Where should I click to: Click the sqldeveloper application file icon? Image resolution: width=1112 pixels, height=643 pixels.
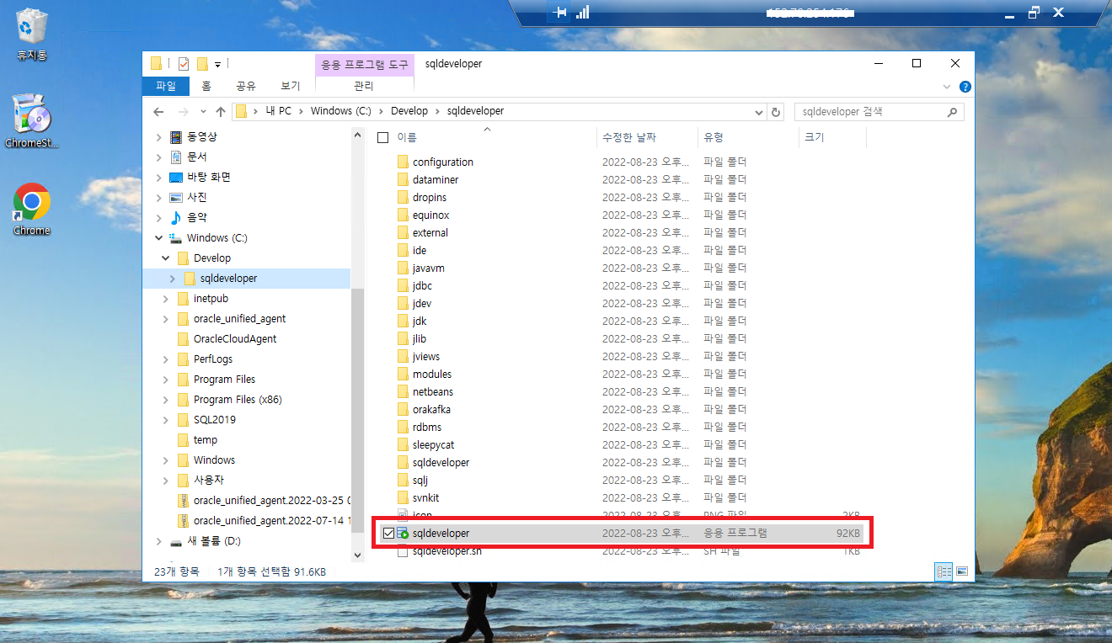[x=404, y=534]
